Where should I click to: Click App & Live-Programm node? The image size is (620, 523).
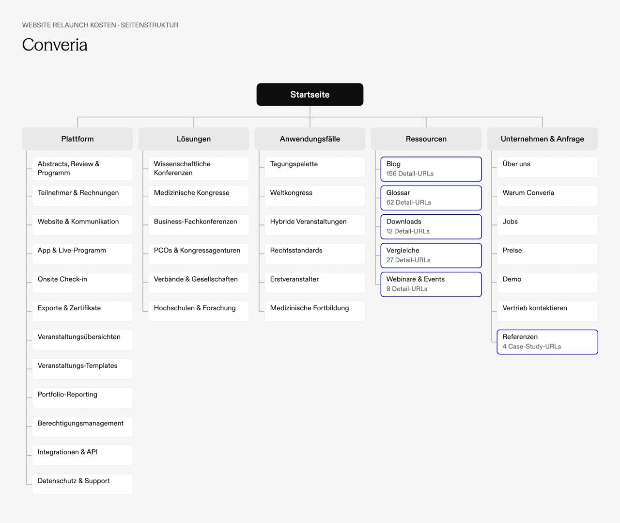pyautogui.click(x=82, y=254)
